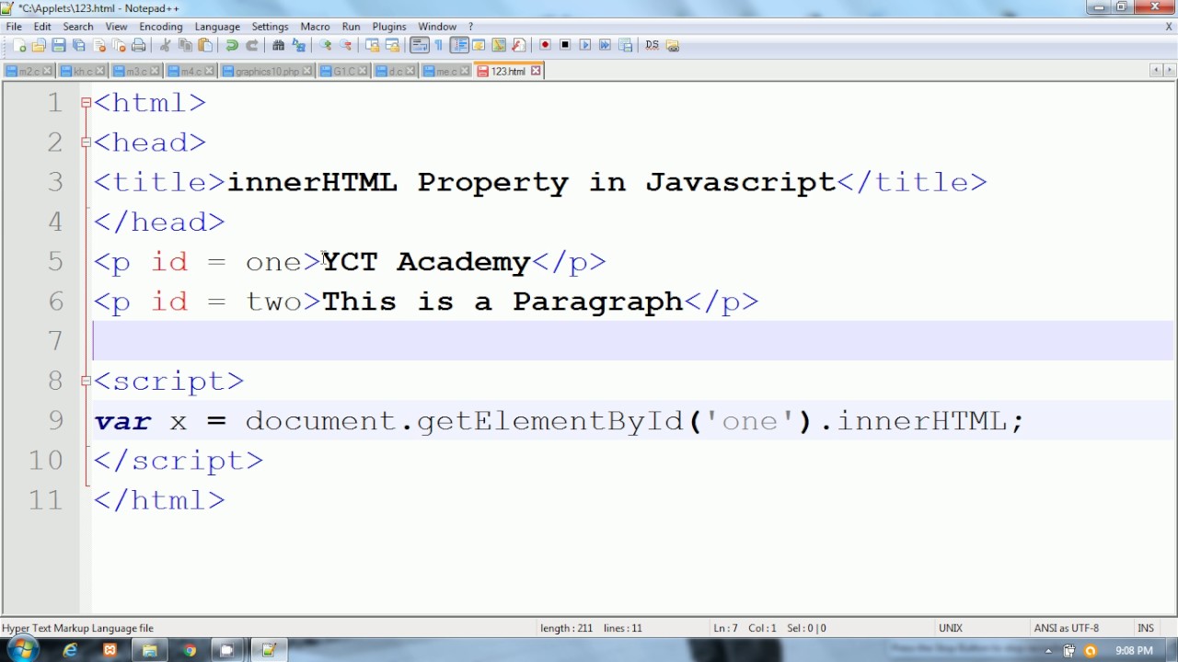1178x662 pixels.
Task: Close the d.c tab
Action: pyautogui.click(x=410, y=71)
